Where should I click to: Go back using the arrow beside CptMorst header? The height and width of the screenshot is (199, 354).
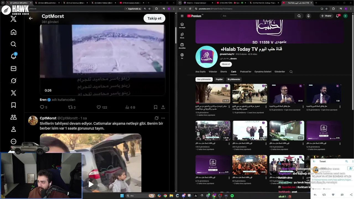click(x=31, y=19)
